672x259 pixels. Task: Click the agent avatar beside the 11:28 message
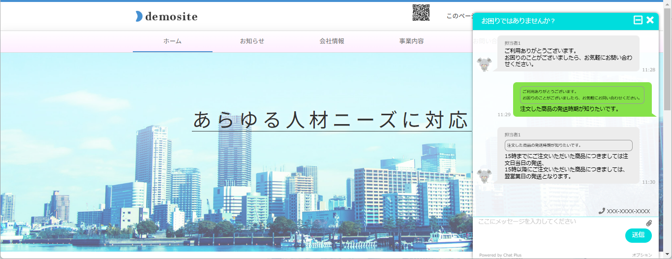tap(485, 64)
